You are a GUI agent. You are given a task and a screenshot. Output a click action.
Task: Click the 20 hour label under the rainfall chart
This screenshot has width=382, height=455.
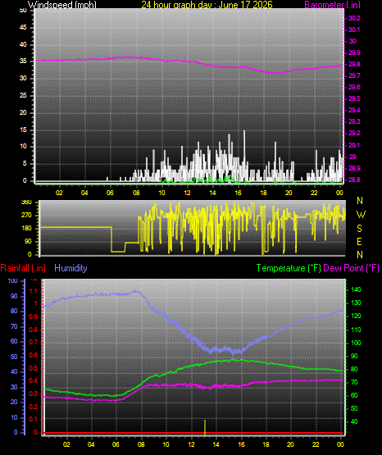290,444
